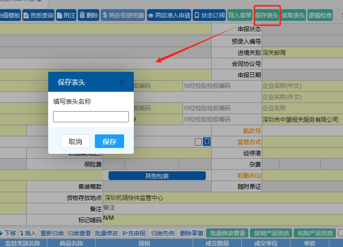
Task: Click the 删除 trash button
Action: click(89, 16)
